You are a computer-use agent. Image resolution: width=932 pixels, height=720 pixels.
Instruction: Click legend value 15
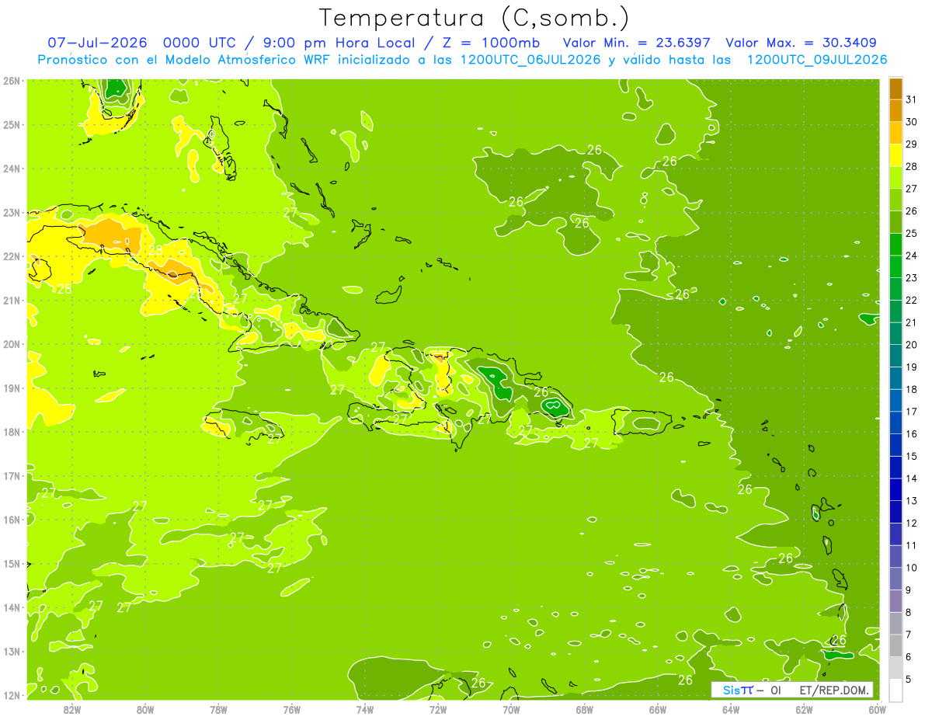point(912,457)
